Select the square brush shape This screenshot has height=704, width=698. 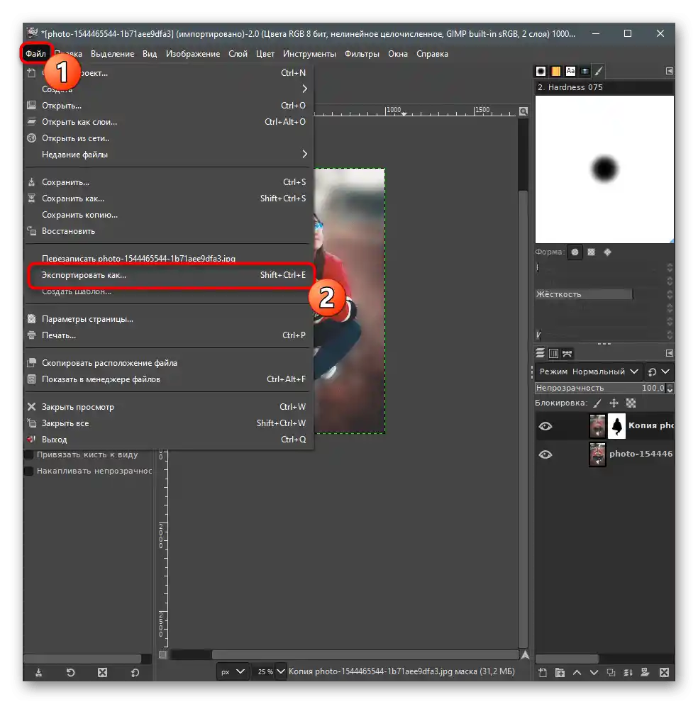coord(591,252)
